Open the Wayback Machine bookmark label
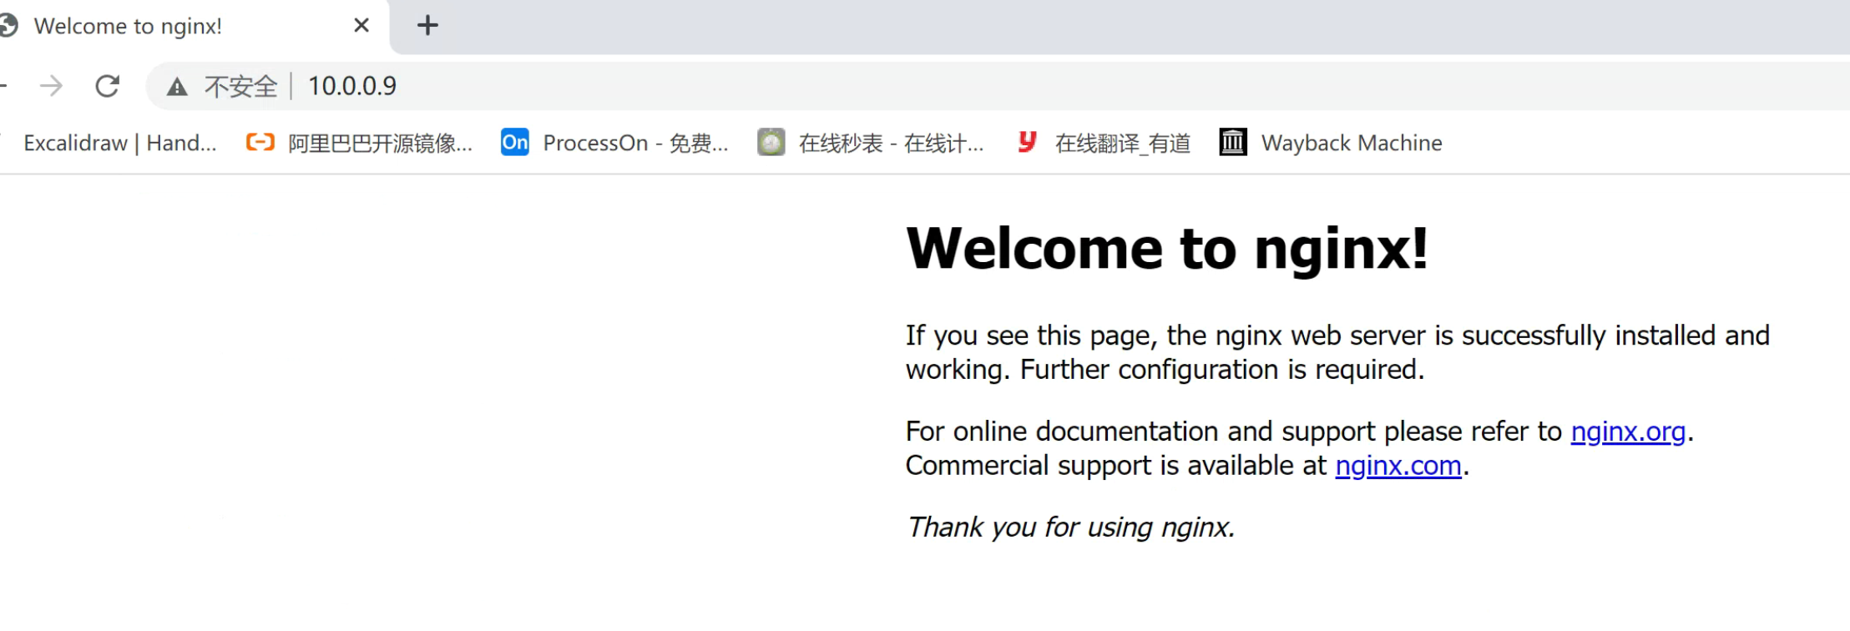This screenshot has height=631, width=1850. [x=1351, y=144]
